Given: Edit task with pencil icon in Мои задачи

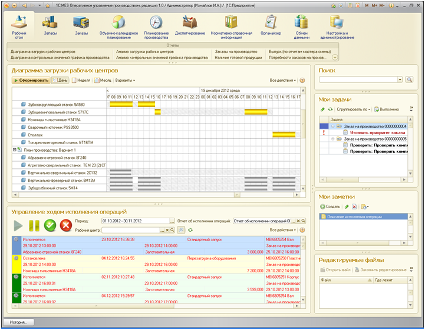Looking at the screenshot, I should coord(322,109).
